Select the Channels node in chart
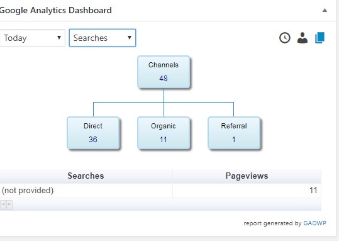 tap(164, 72)
